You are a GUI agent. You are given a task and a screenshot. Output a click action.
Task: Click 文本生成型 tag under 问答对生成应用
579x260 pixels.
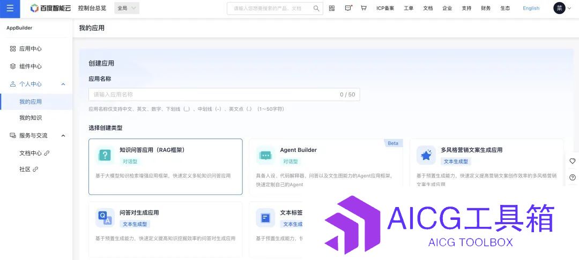tap(135, 224)
